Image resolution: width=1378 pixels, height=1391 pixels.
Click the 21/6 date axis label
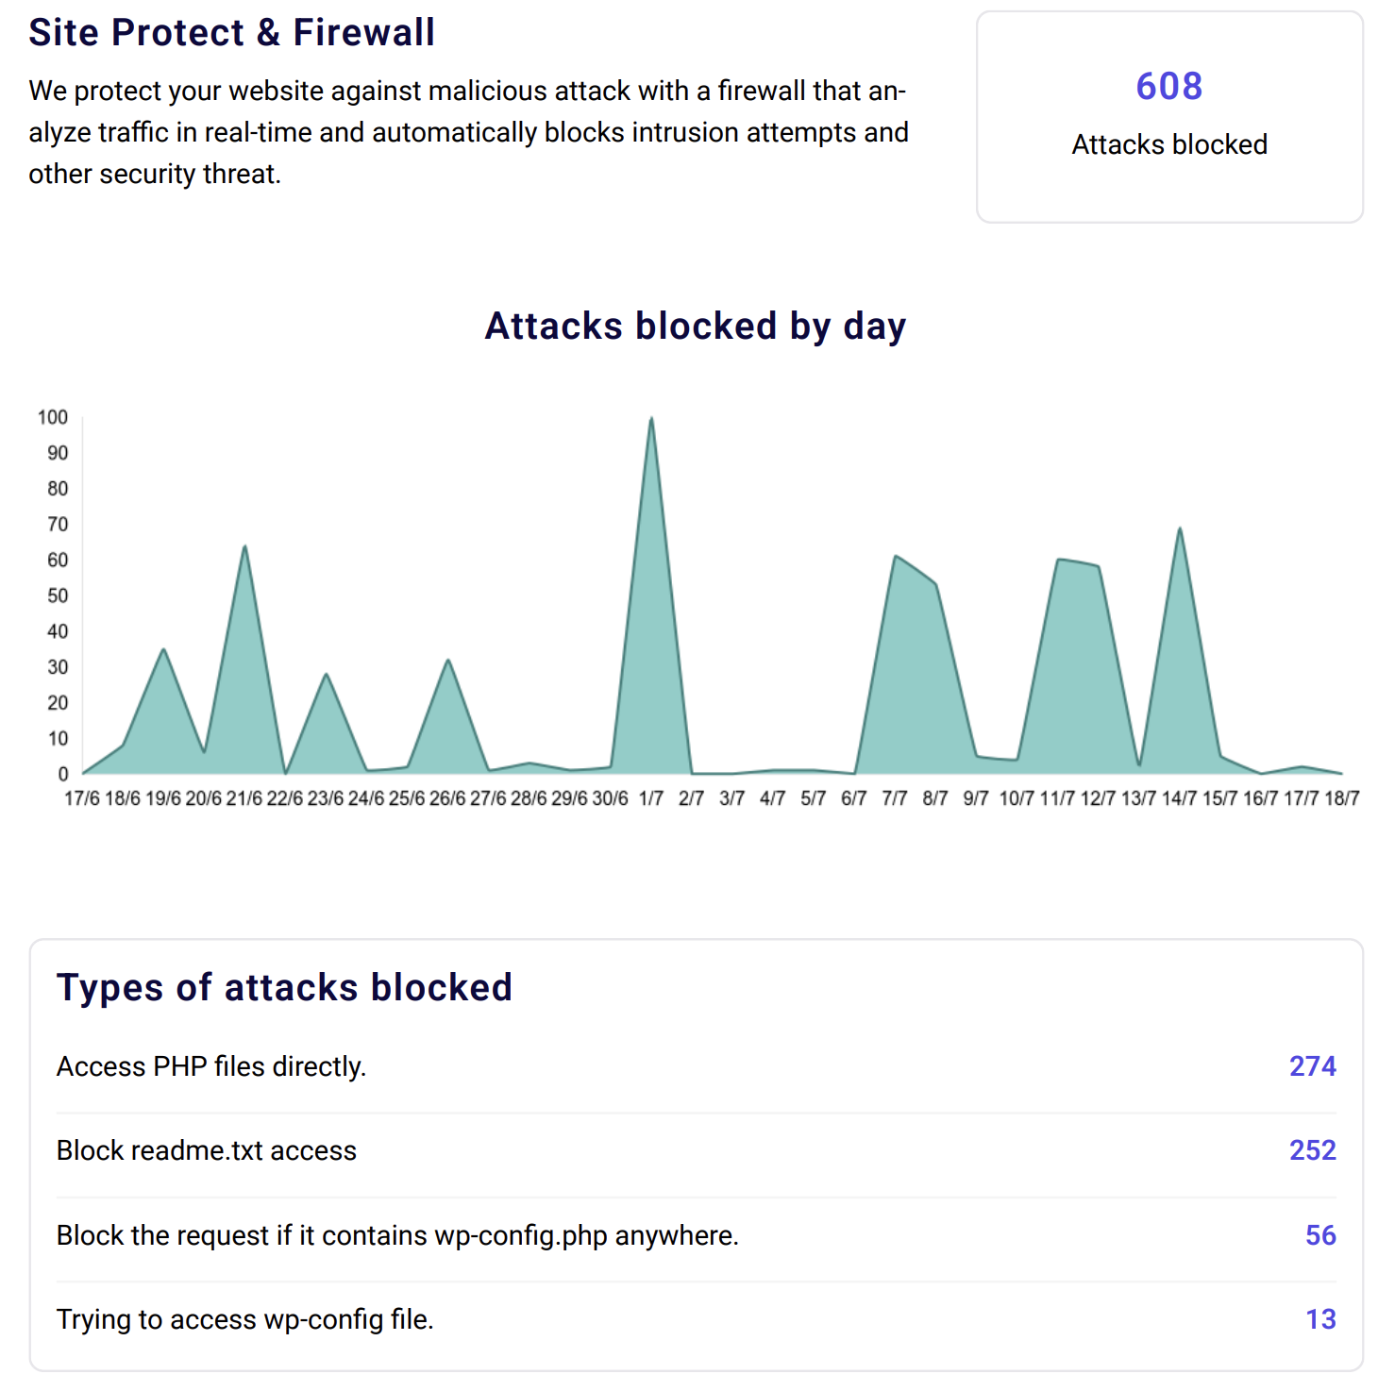(x=244, y=798)
